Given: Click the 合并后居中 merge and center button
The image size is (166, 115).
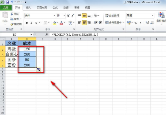Looking at the screenshot, I should click(113, 22).
